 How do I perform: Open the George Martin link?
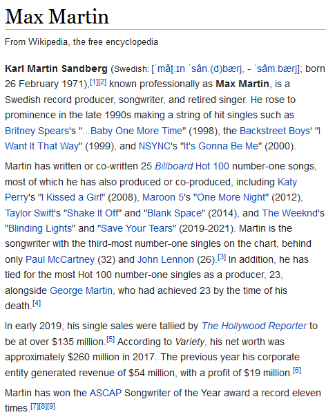click(81, 290)
